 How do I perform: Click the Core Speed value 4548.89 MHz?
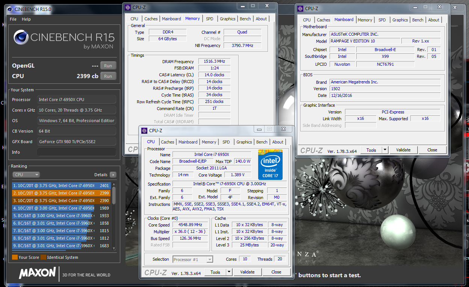coord(190,225)
